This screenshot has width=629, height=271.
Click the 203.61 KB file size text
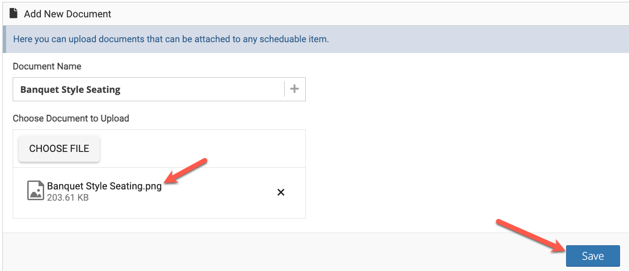click(68, 198)
